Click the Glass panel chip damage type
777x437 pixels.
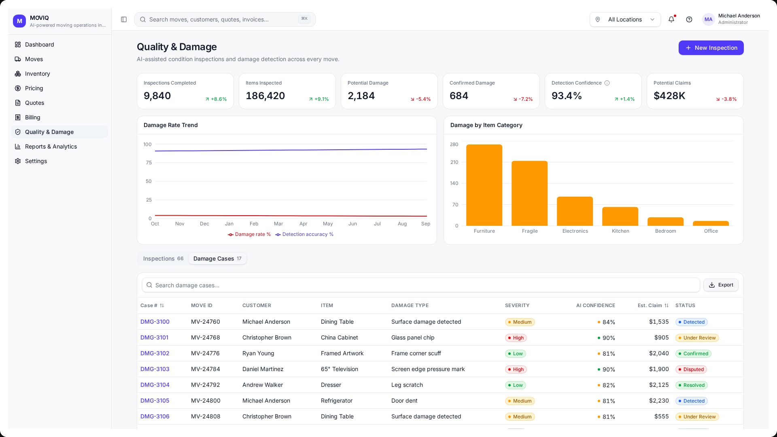click(x=413, y=337)
